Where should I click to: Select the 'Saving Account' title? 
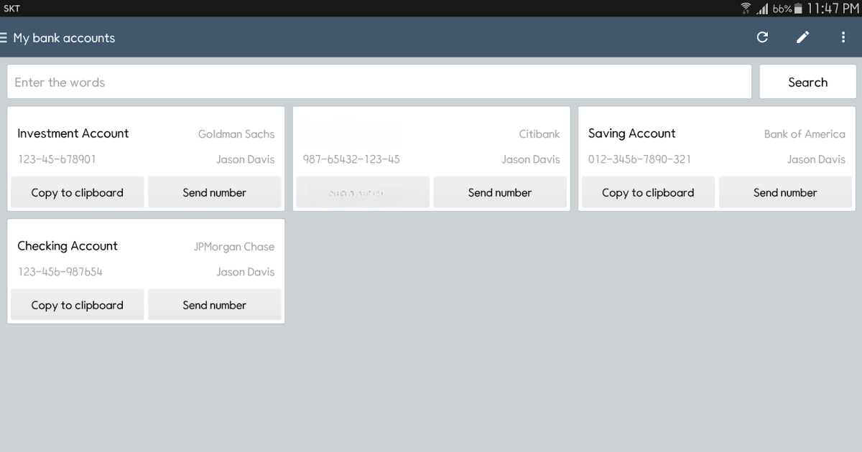pyautogui.click(x=632, y=133)
